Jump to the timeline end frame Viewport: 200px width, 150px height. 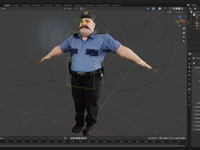tap(85, 138)
